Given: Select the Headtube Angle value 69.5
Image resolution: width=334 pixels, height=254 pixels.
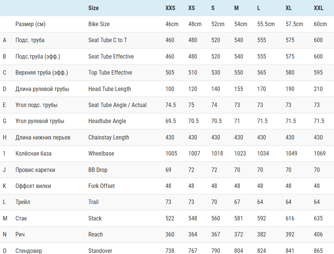Looking at the screenshot, I should click(171, 121).
